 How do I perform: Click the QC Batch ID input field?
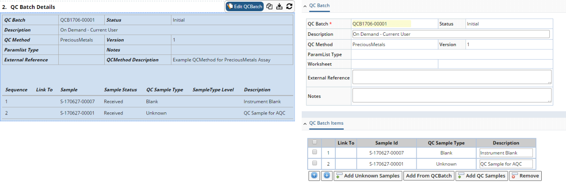(x=381, y=24)
